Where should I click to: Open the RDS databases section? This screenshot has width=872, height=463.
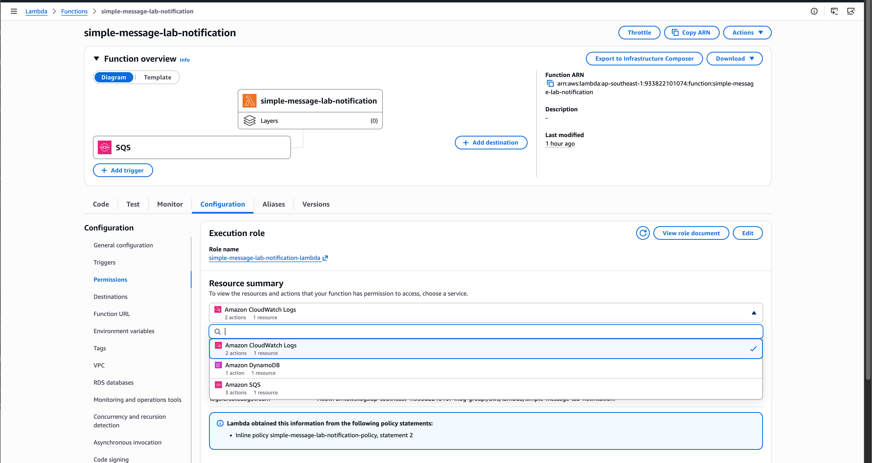pyautogui.click(x=113, y=383)
